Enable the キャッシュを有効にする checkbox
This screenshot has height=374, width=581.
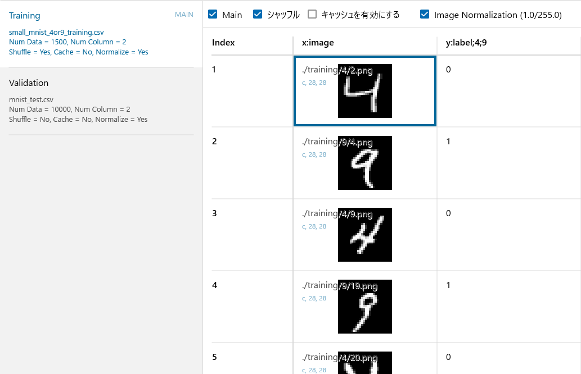pos(312,15)
